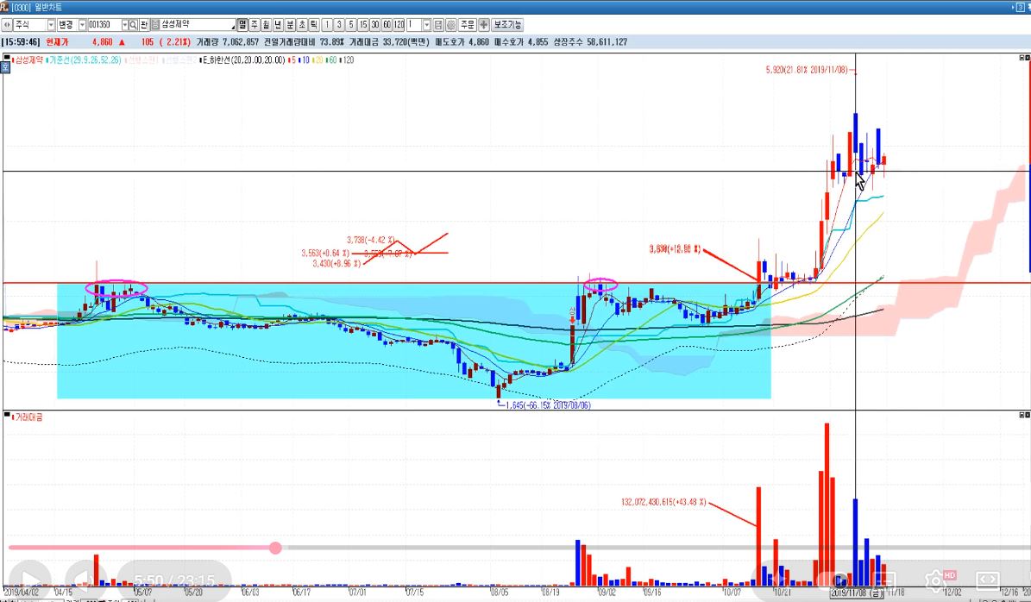Mute the video using the speaker icon
Image resolution: width=1031 pixels, height=602 pixels.
point(85,580)
